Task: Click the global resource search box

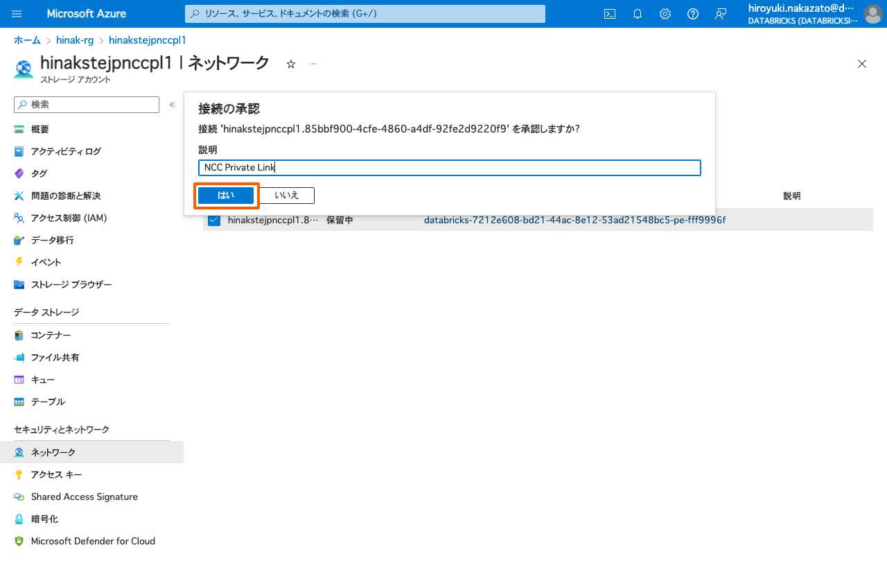Action: click(365, 14)
